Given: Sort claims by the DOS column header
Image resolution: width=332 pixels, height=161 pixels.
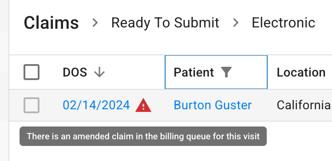Looking at the screenshot, I should click(x=75, y=73).
